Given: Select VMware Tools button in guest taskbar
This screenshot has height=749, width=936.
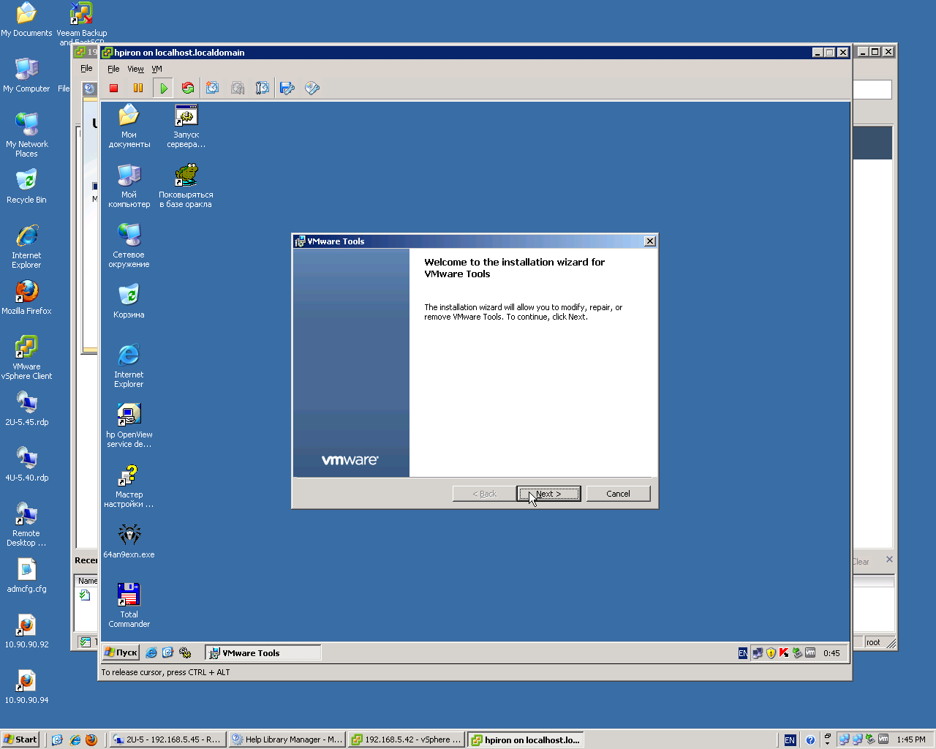Looking at the screenshot, I should pyautogui.click(x=263, y=653).
